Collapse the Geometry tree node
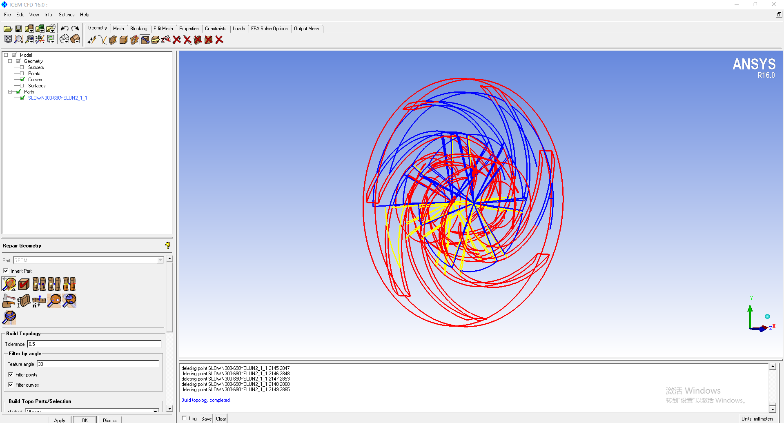 pos(10,61)
